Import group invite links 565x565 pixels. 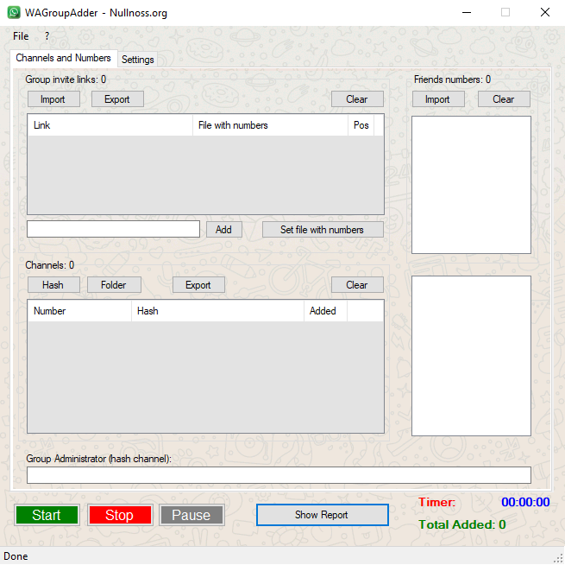click(53, 99)
